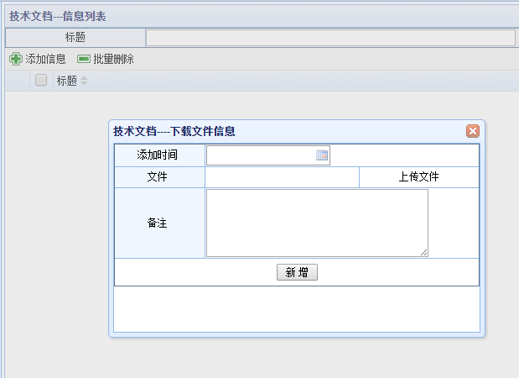This screenshot has width=519, height=378.
Task: Click inside the 备注 text area
Action: coord(317,223)
